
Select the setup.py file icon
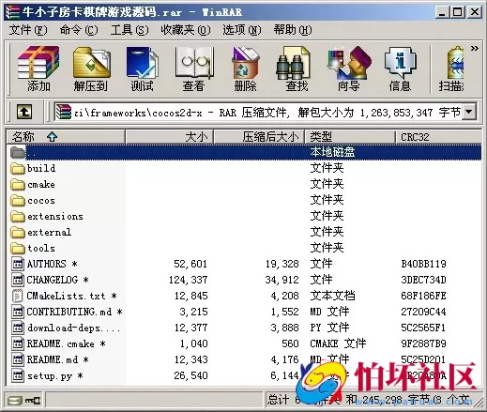click(18, 375)
